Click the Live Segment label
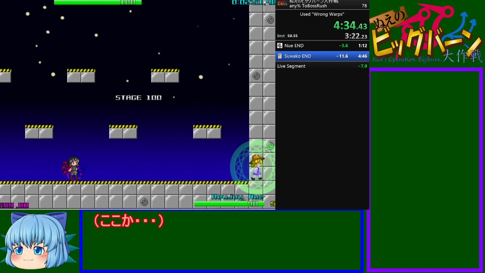The image size is (485, 273). coord(291,66)
